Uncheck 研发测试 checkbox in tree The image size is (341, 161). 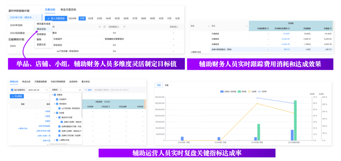pos(57,104)
